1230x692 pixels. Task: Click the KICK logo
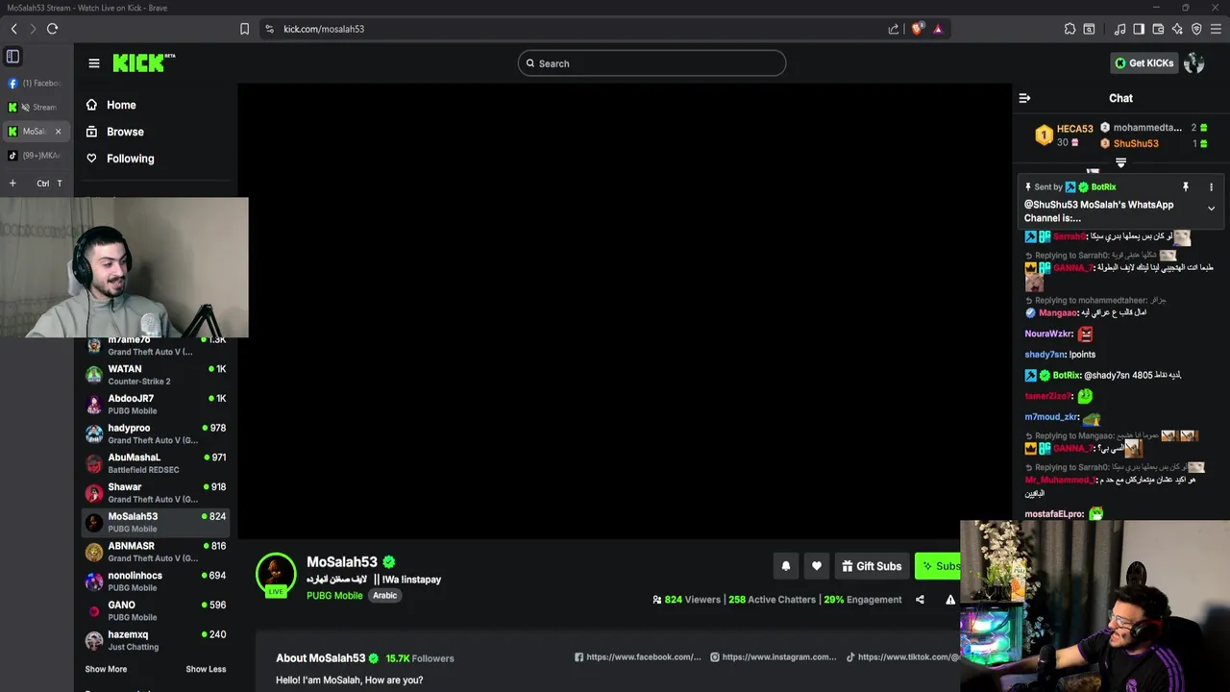point(143,62)
